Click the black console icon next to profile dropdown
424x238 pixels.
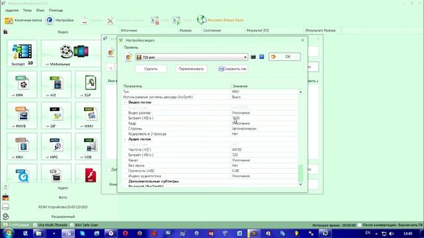(x=253, y=57)
